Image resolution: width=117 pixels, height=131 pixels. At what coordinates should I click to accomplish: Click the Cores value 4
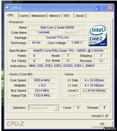pyautogui.click(x=78, y=108)
